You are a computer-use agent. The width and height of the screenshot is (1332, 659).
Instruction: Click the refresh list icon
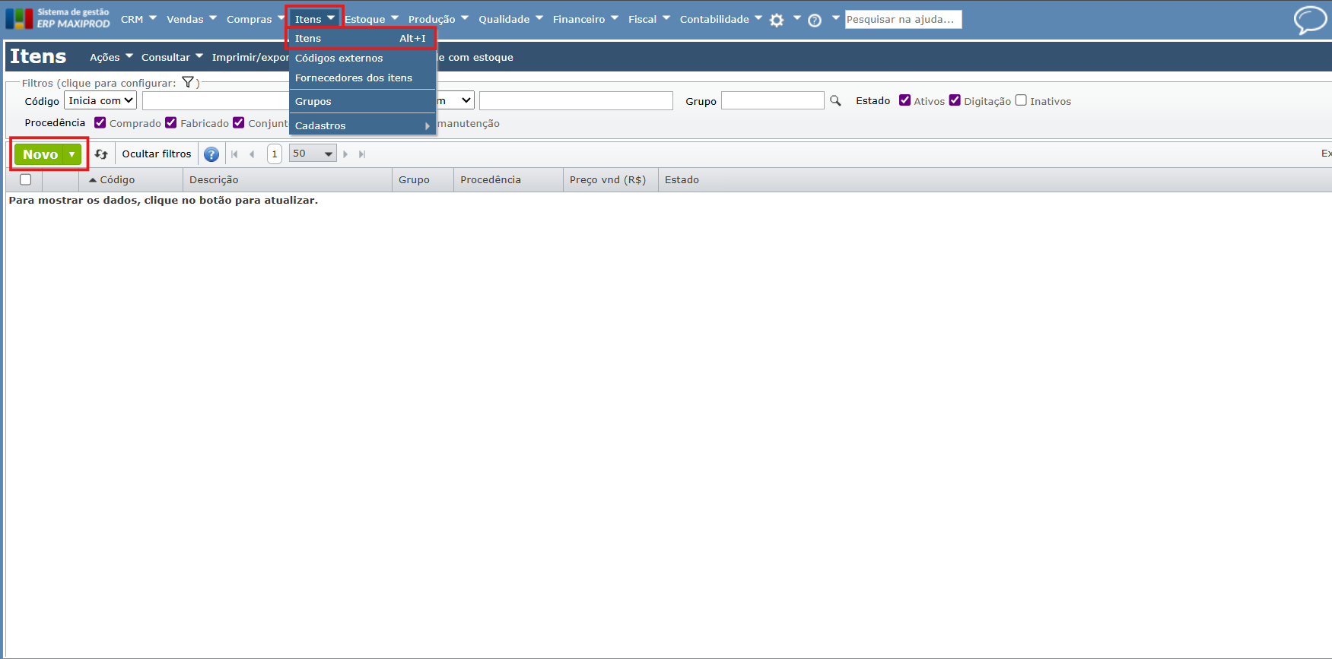point(101,154)
